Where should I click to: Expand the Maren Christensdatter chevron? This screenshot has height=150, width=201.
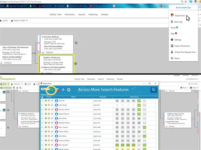click(x=42, y=67)
